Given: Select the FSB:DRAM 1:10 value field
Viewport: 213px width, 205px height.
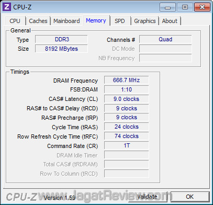Looking at the screenshot, I should (x=126, y=89).
